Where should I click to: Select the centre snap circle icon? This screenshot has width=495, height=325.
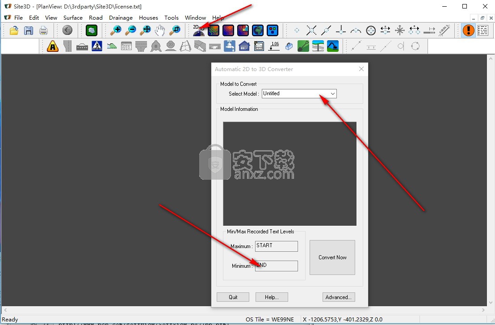pos(371,30)
